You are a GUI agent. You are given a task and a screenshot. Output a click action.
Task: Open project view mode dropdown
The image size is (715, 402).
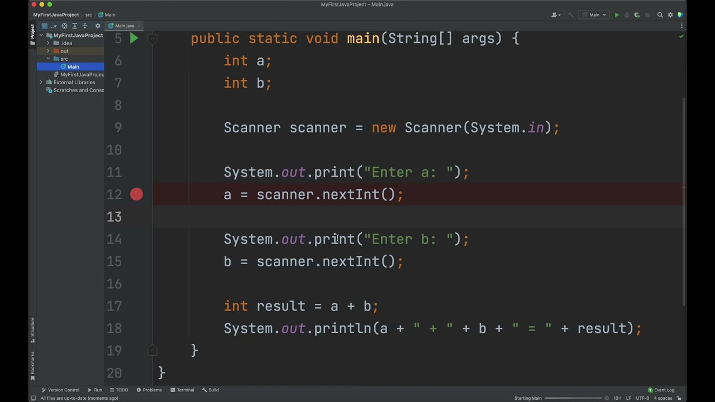click(x=49, y=26)
